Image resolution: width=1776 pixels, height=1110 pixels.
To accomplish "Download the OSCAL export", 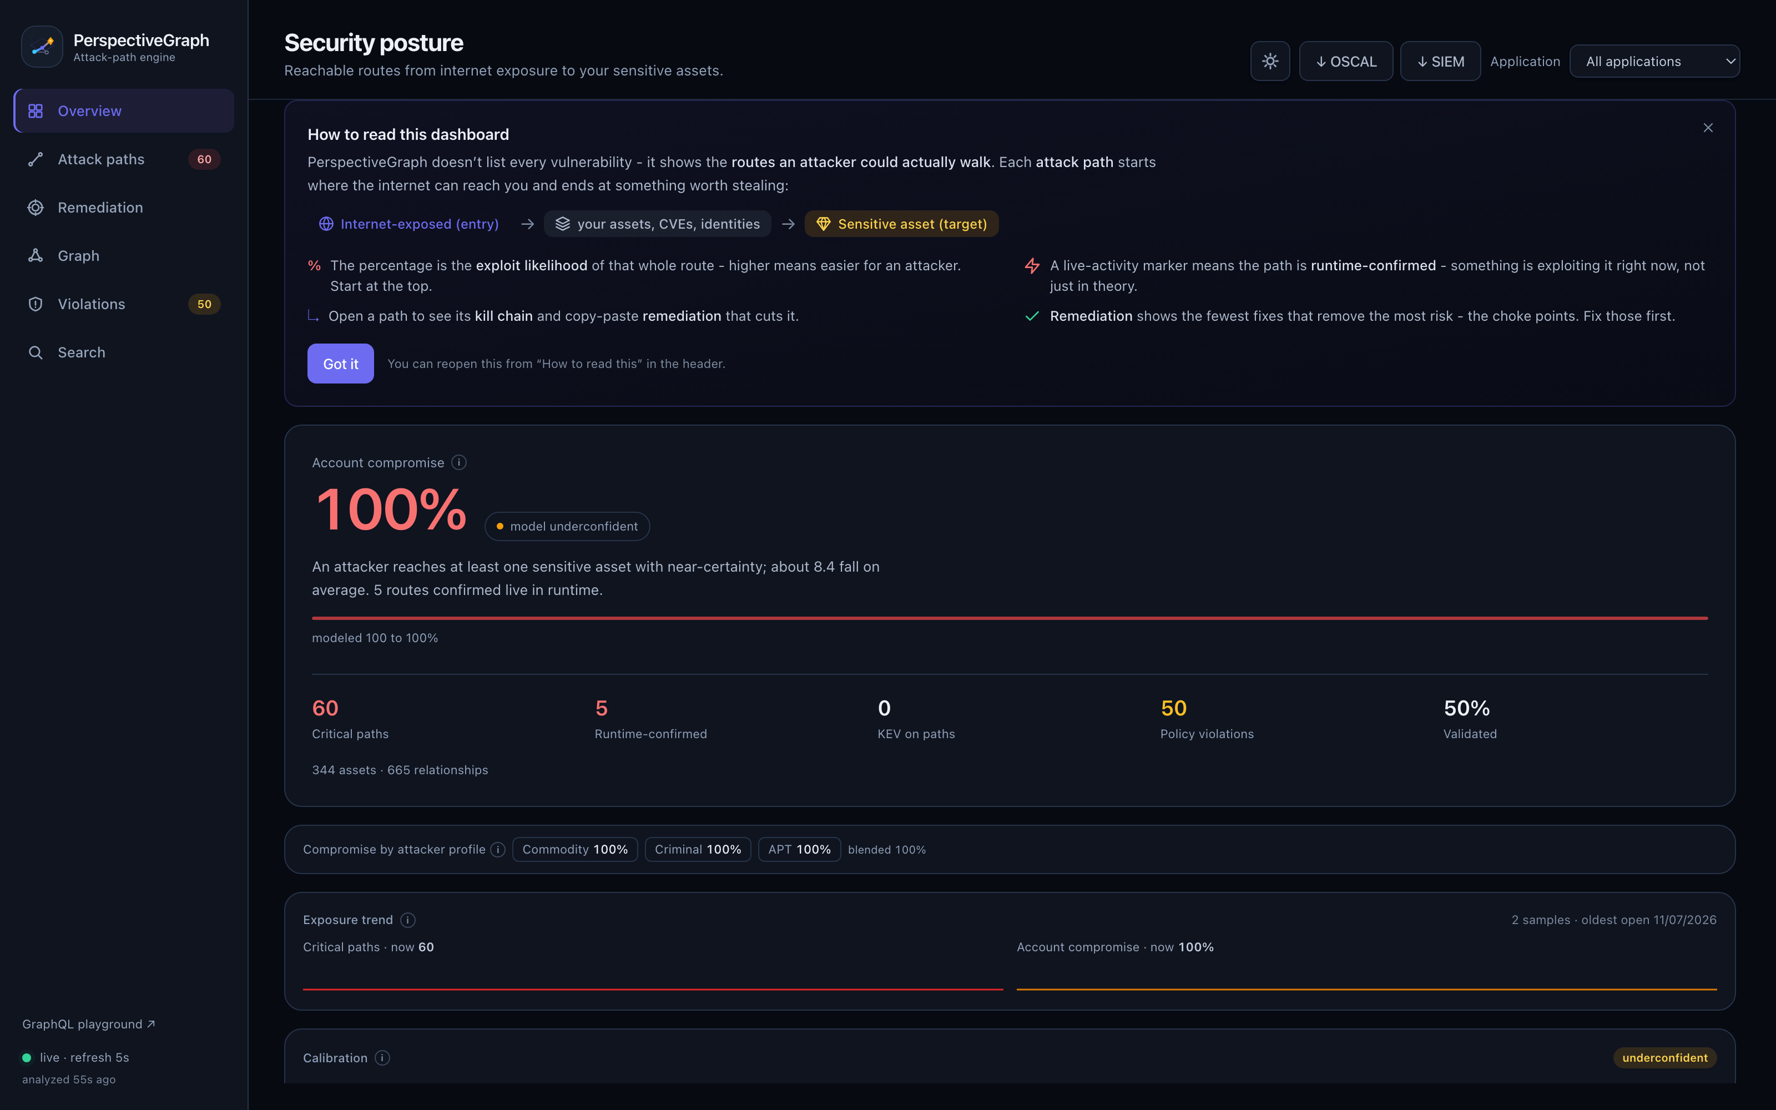I will [x=1346, y=61].
